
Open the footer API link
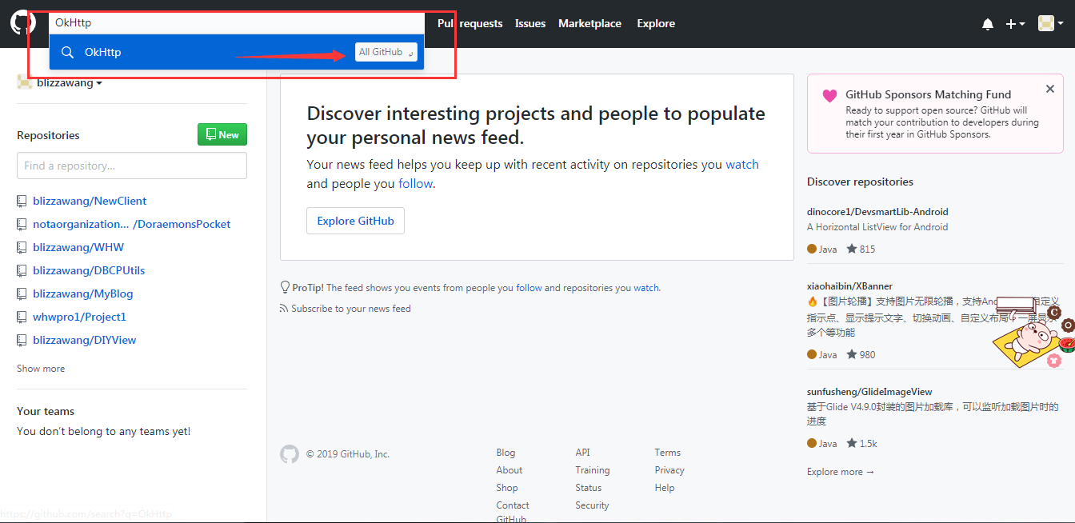click(x=582, y=453)
